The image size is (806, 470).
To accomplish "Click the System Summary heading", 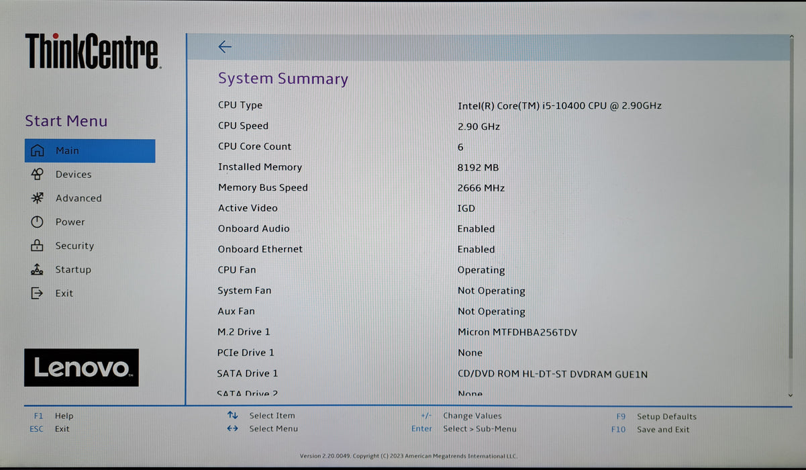I will (283, 79).
